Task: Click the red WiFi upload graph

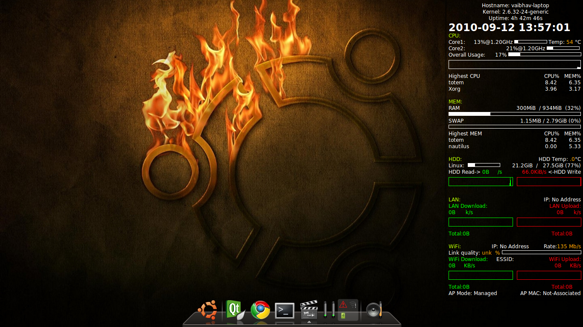Action: click(549, 275)
